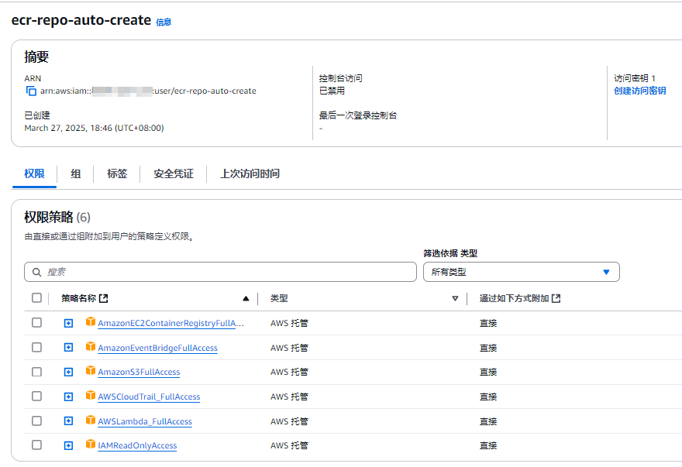
Task: Open the AWSLambda_FullAccess policy link
Action: coord(145,421)
